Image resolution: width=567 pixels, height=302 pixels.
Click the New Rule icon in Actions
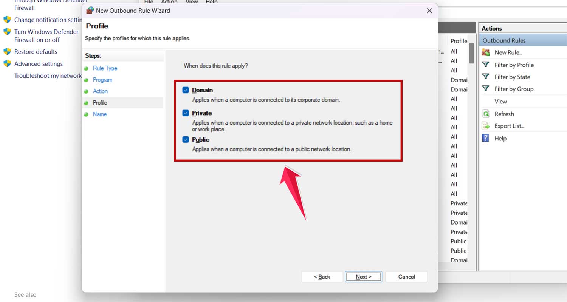coord(486,53)
